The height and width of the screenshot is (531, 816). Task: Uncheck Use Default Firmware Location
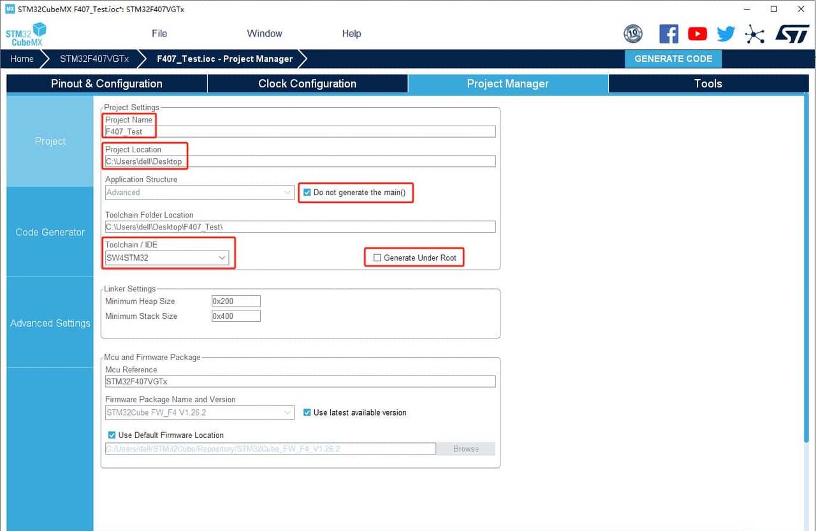(112, 435)
